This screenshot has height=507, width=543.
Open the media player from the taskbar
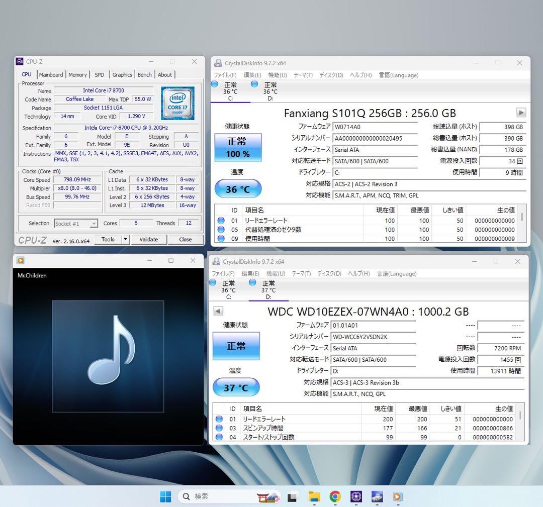pos(398,496)
